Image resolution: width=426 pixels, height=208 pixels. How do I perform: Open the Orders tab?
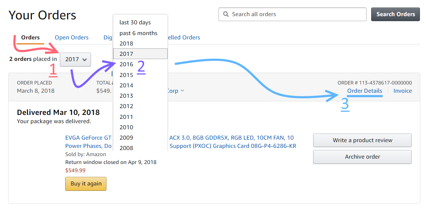[30, 38]
